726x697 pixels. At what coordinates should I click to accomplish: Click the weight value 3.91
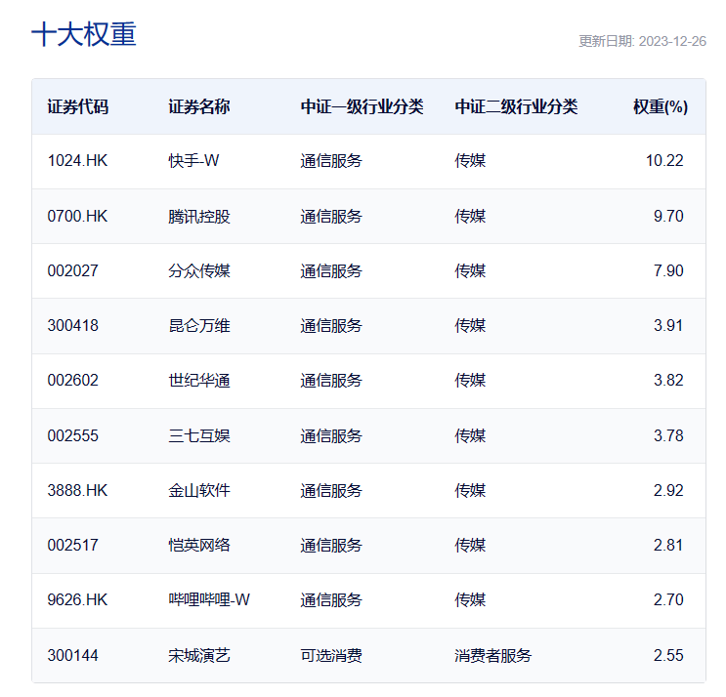tap(668, 326)
